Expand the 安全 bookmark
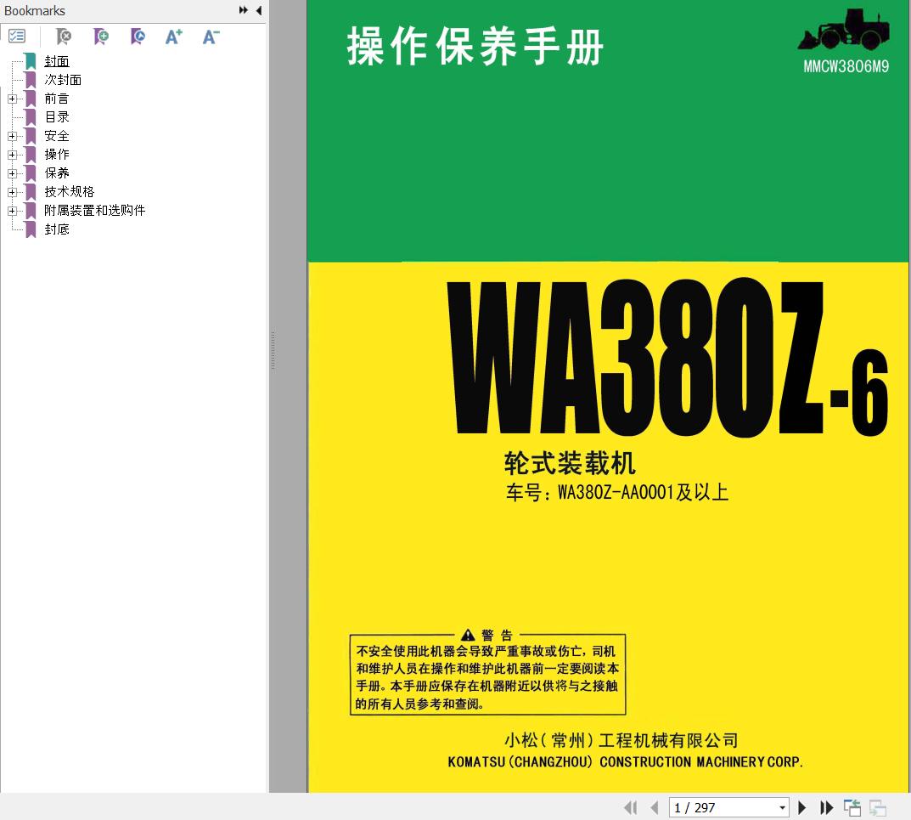 pos(12,136)
